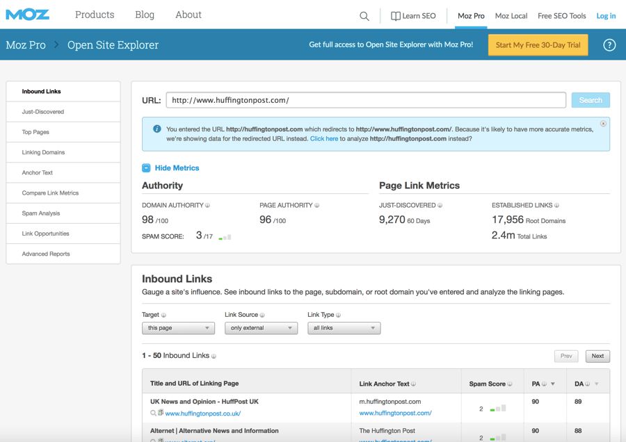Click the info icon in the redirect notice
626x442 pixels.
tap(157, 129)
